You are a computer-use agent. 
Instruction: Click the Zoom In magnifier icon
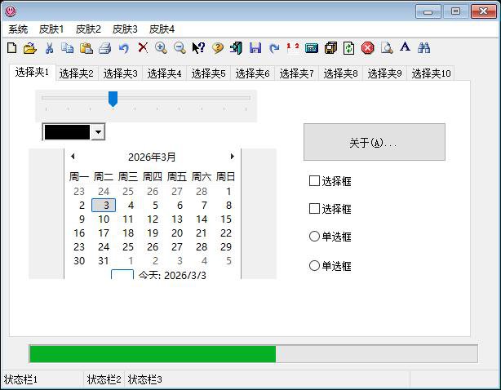click(x=161, y=48)
